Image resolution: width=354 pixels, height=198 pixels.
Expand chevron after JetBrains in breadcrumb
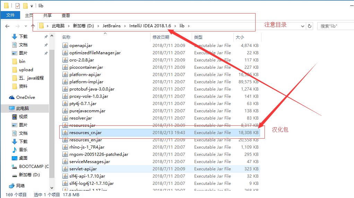125,26
